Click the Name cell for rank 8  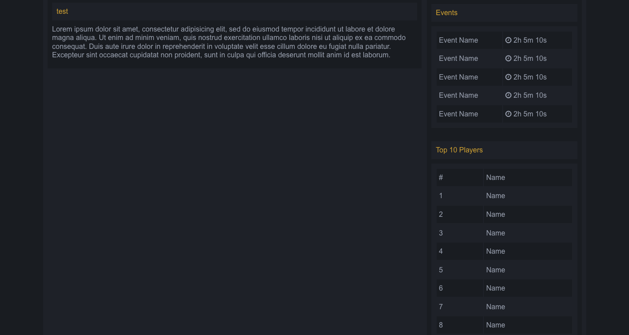click(495, 325)
